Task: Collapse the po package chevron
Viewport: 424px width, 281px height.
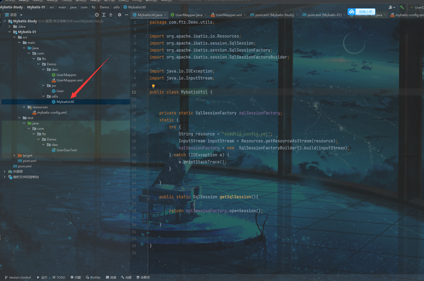Action: point(43,85)
